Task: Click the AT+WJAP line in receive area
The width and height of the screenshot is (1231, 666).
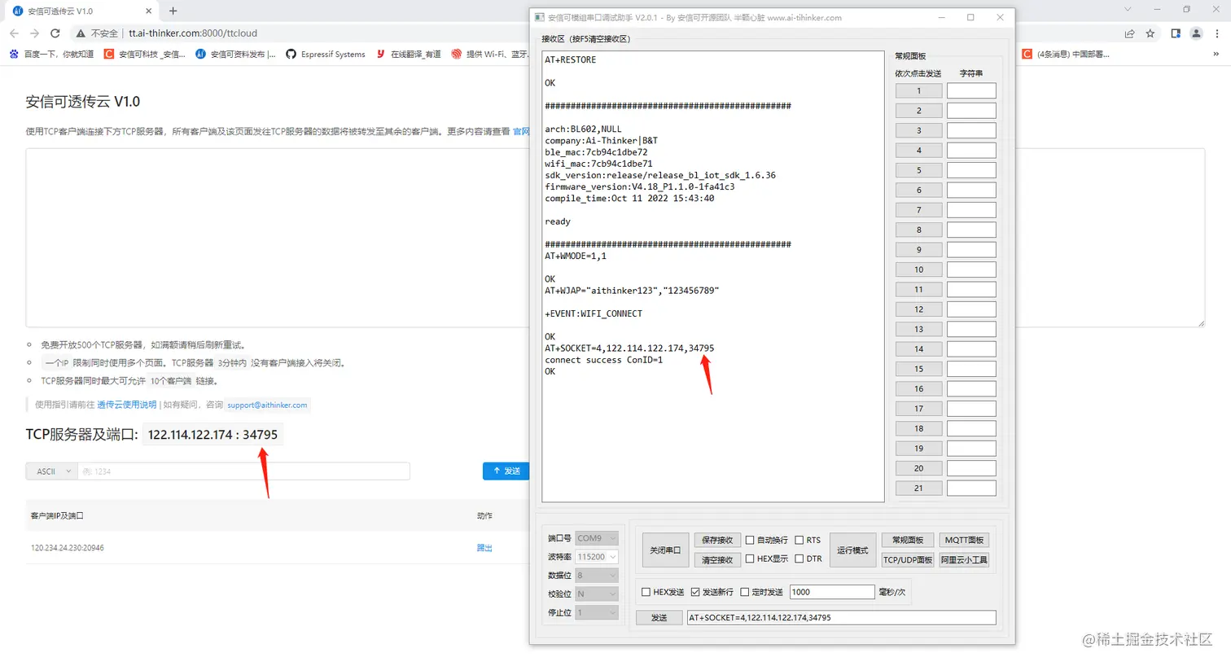Action: [x=632, y=291]
